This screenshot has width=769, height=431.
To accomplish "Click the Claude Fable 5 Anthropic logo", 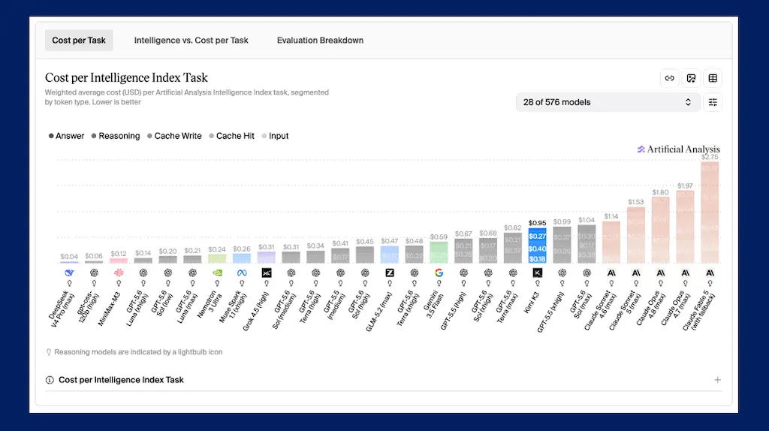I will click(710, 273).
